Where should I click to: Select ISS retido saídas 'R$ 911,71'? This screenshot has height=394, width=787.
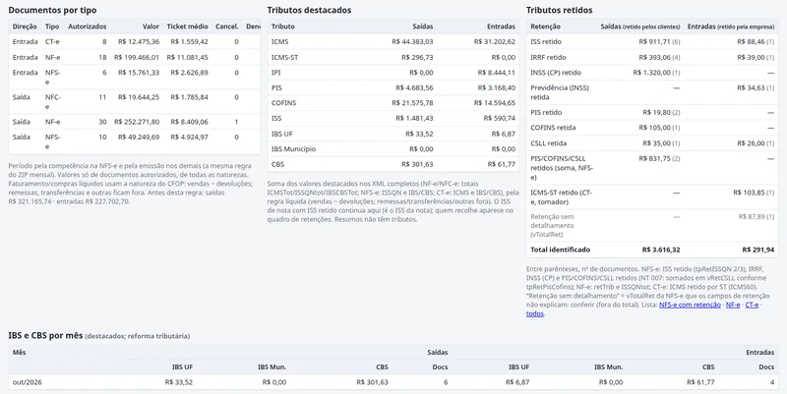654,41
